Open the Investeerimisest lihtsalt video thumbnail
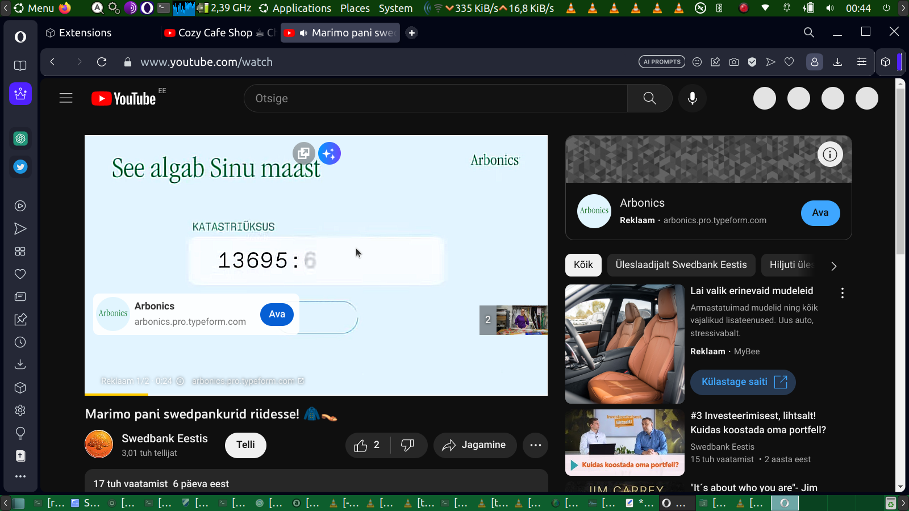 [x=625, y=442]
